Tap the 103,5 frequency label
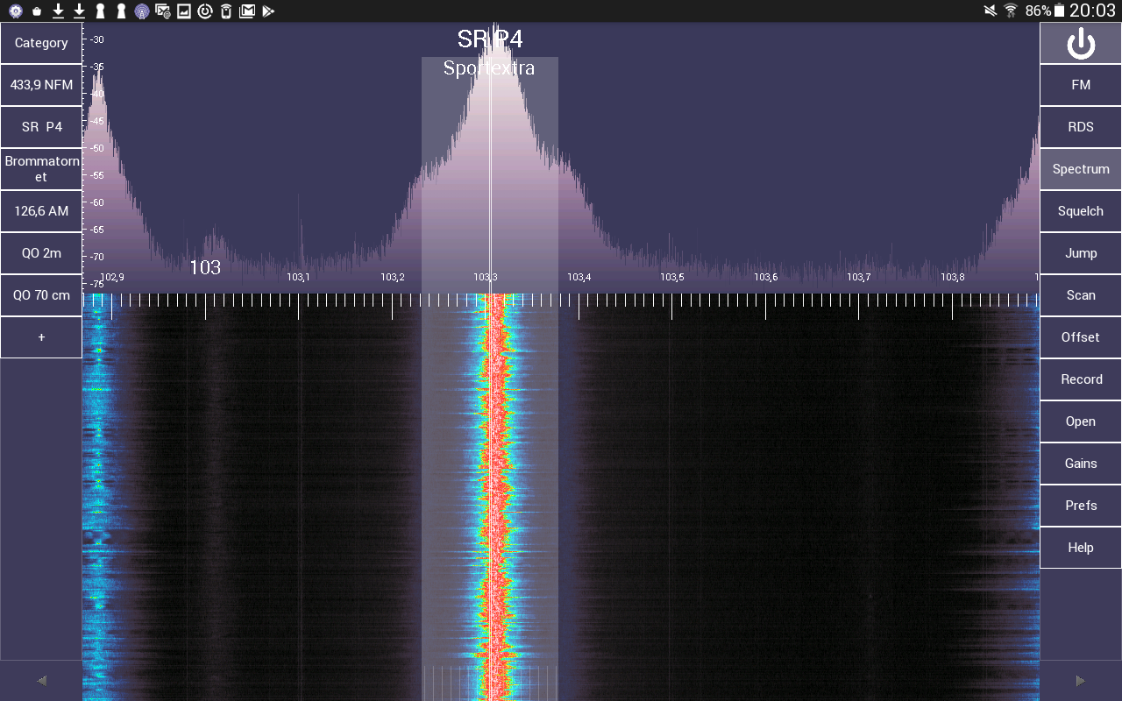1122x701 pixels. click(672, 277)
